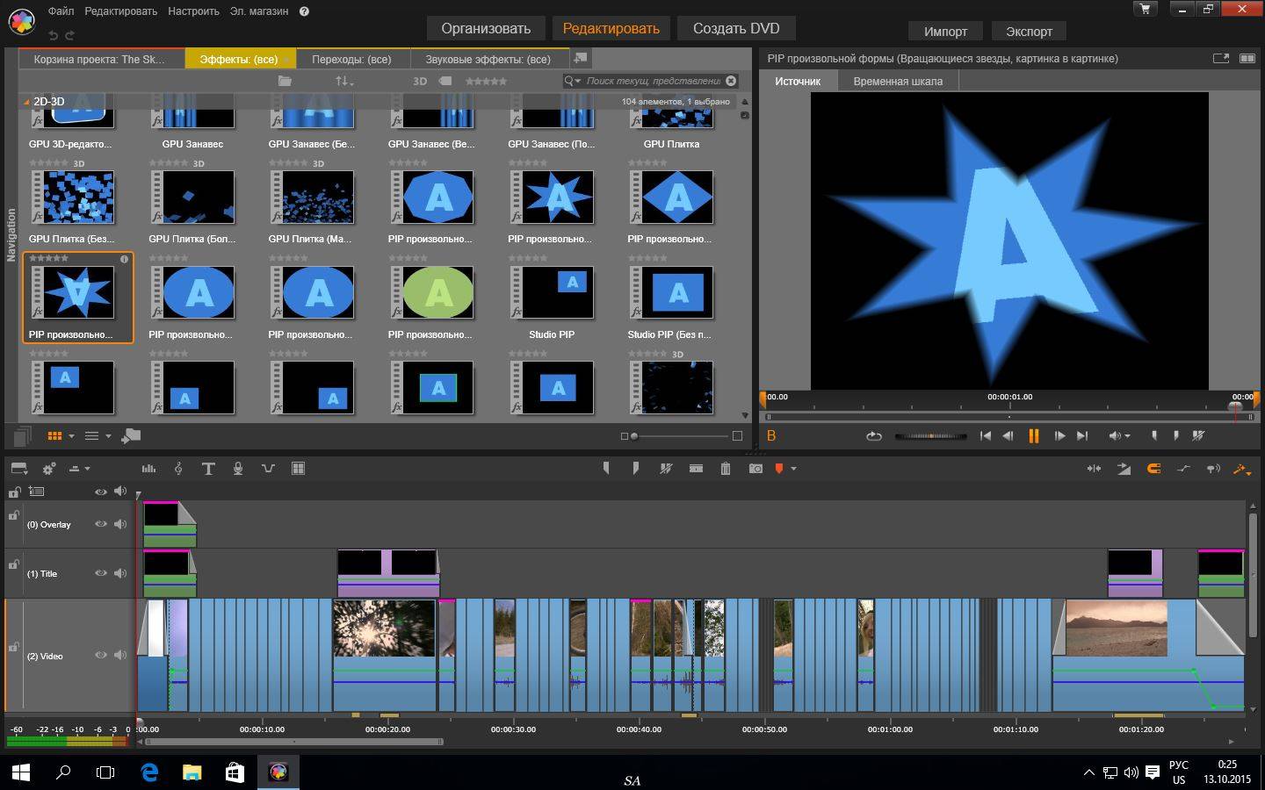Open the title creator (T) tool

pyautogui.click(x=208, y=469)
